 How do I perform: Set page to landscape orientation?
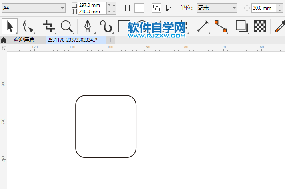point(139,8)
